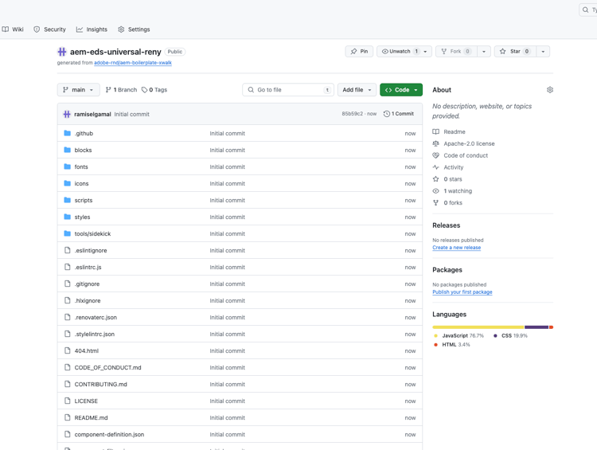View the 0 Tags link
The width and height of the screenshot is (597, 450).
(154, 89)
